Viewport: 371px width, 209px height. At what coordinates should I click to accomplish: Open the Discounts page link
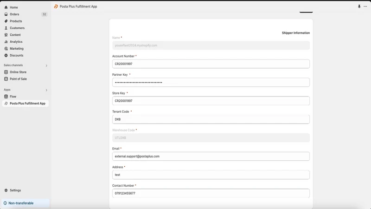click(17, 55)
